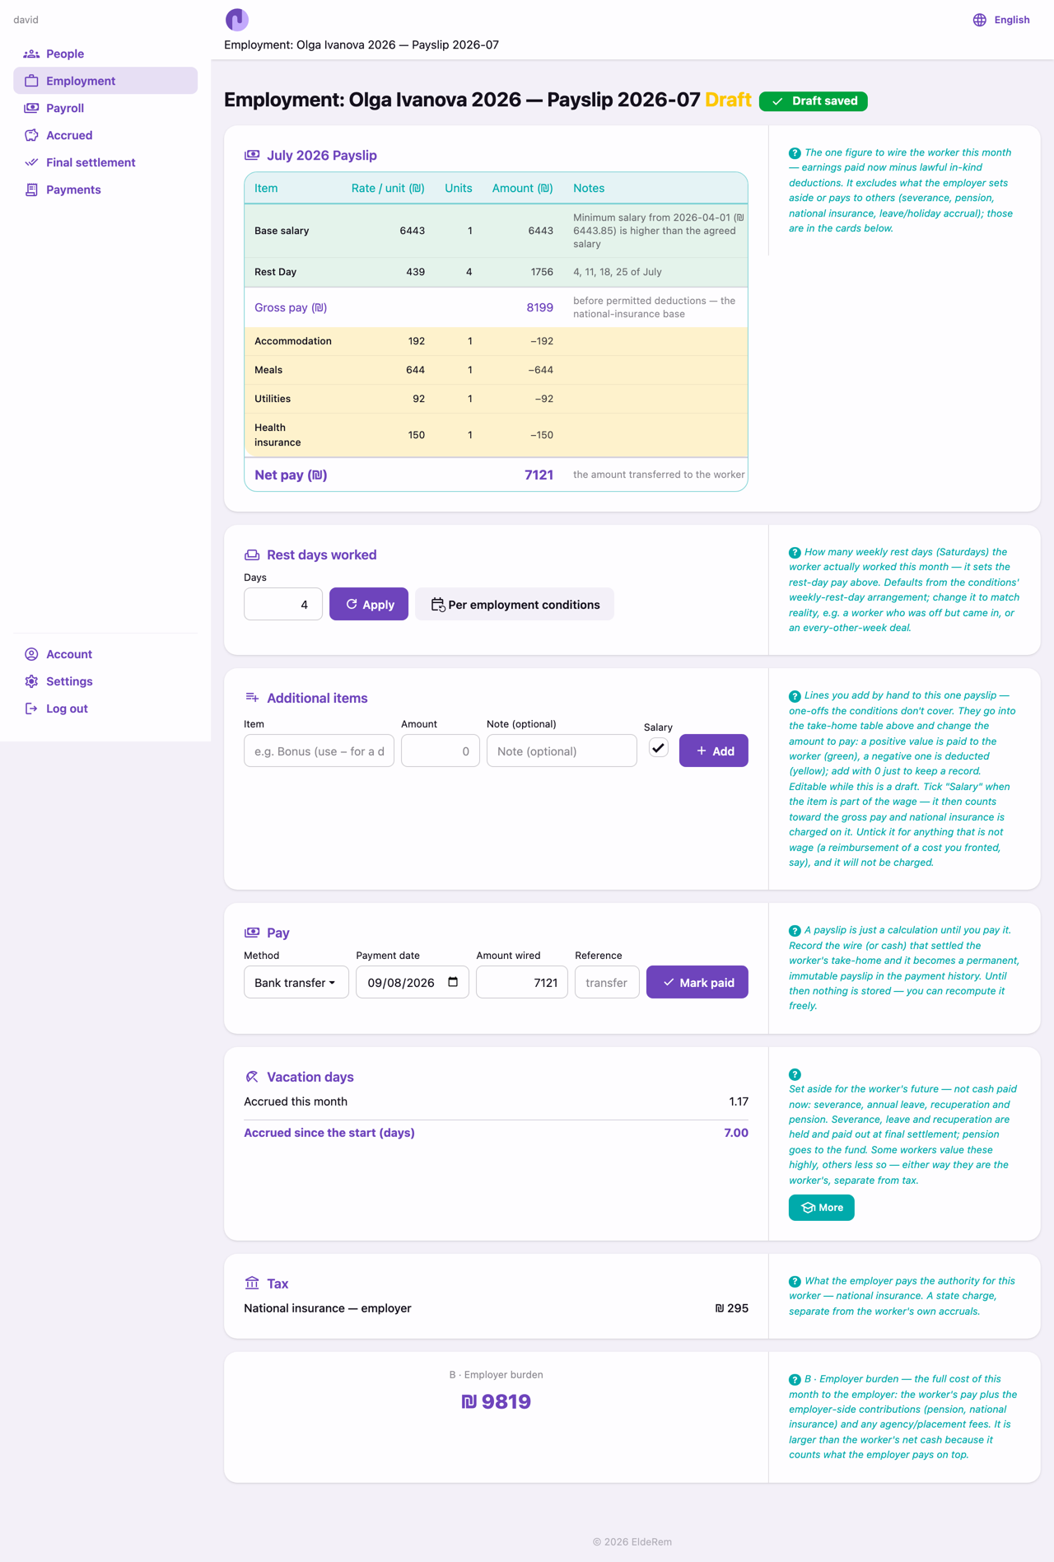Open the calendar picker in Payment date

point(453,982)
